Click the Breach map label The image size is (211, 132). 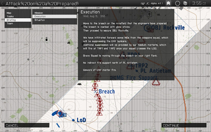pyautogui.click(x=107, y=91)
